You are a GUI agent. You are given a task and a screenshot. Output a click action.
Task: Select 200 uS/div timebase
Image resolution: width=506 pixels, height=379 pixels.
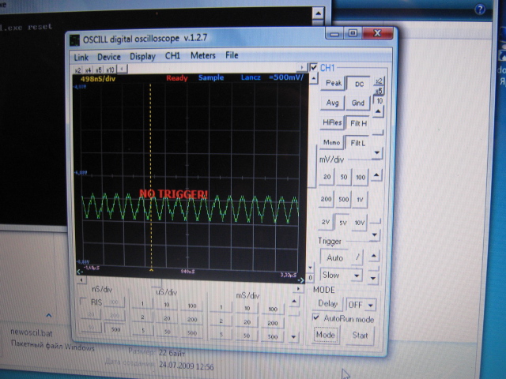(192, 319)
